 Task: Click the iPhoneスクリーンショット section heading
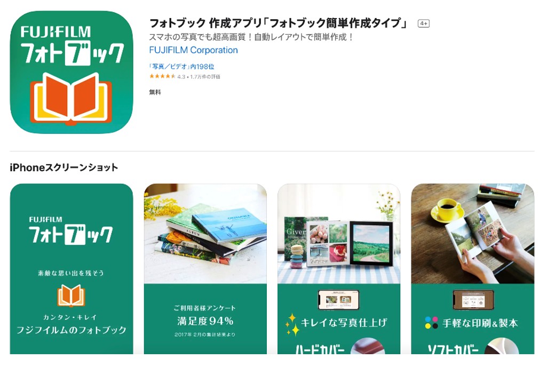tap(64, 167)
